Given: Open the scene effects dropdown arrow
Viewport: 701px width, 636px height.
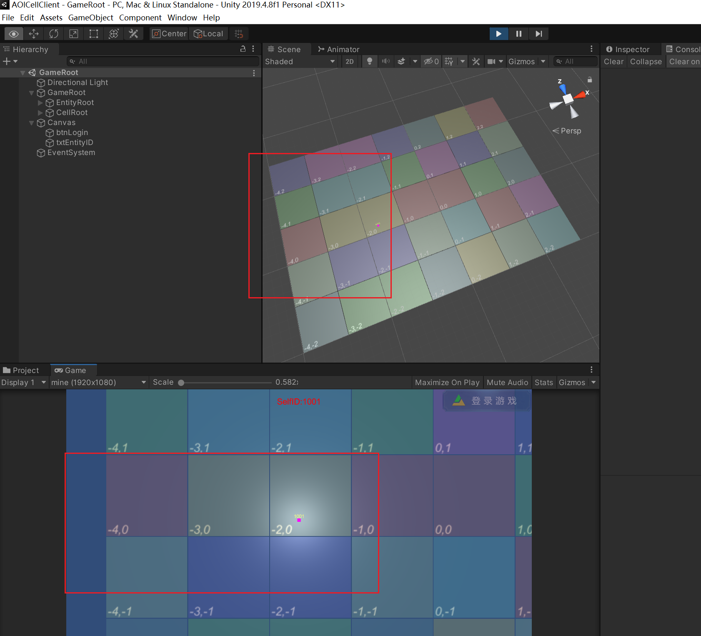Looking at the screenshot, I should (x=415, y=62).
